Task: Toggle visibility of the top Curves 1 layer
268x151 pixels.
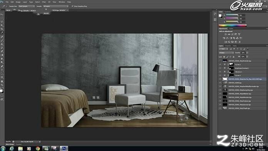Action: [x=220, y=64]
